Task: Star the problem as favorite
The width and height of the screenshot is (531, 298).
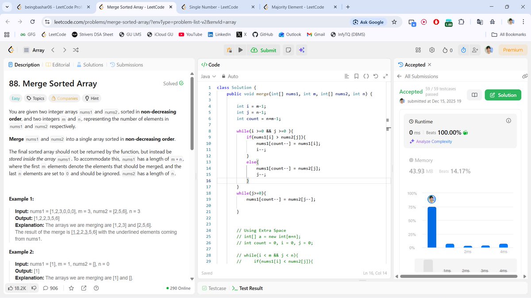Action: click(x=71, y=288)
